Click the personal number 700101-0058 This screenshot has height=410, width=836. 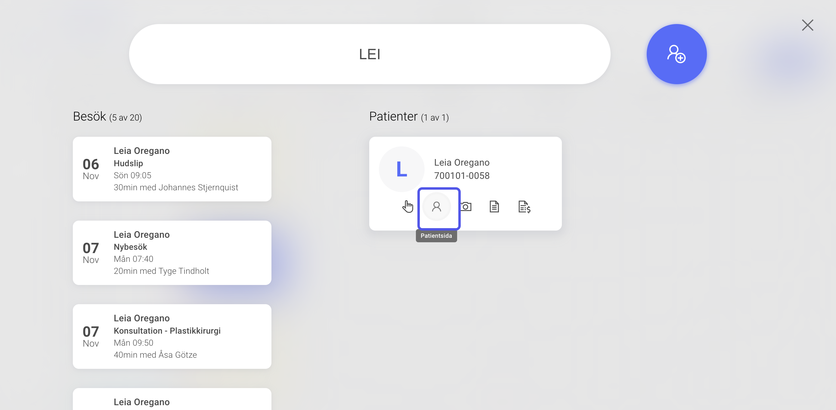click(x=462, y=176)
